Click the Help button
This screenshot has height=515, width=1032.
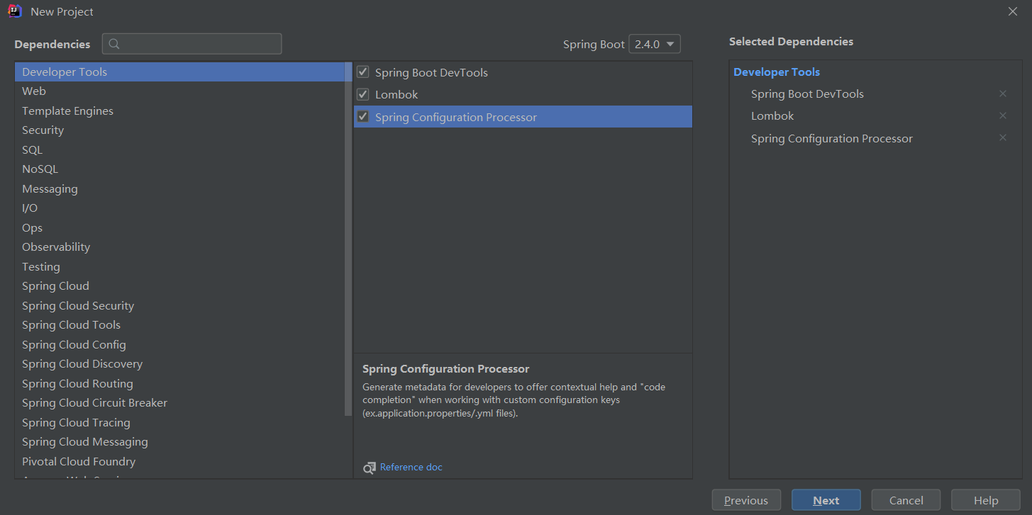(986, 500)
